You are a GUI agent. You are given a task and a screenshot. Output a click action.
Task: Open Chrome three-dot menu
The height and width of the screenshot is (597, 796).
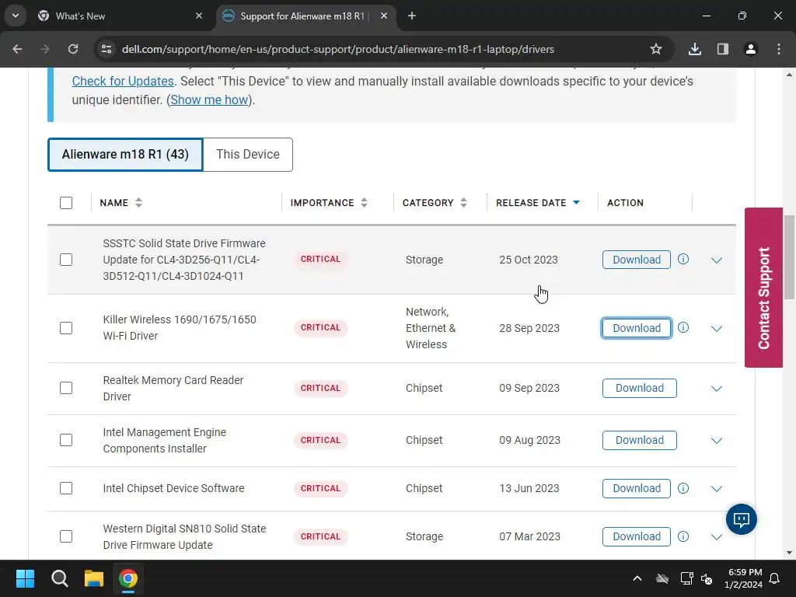click(779, 49)
